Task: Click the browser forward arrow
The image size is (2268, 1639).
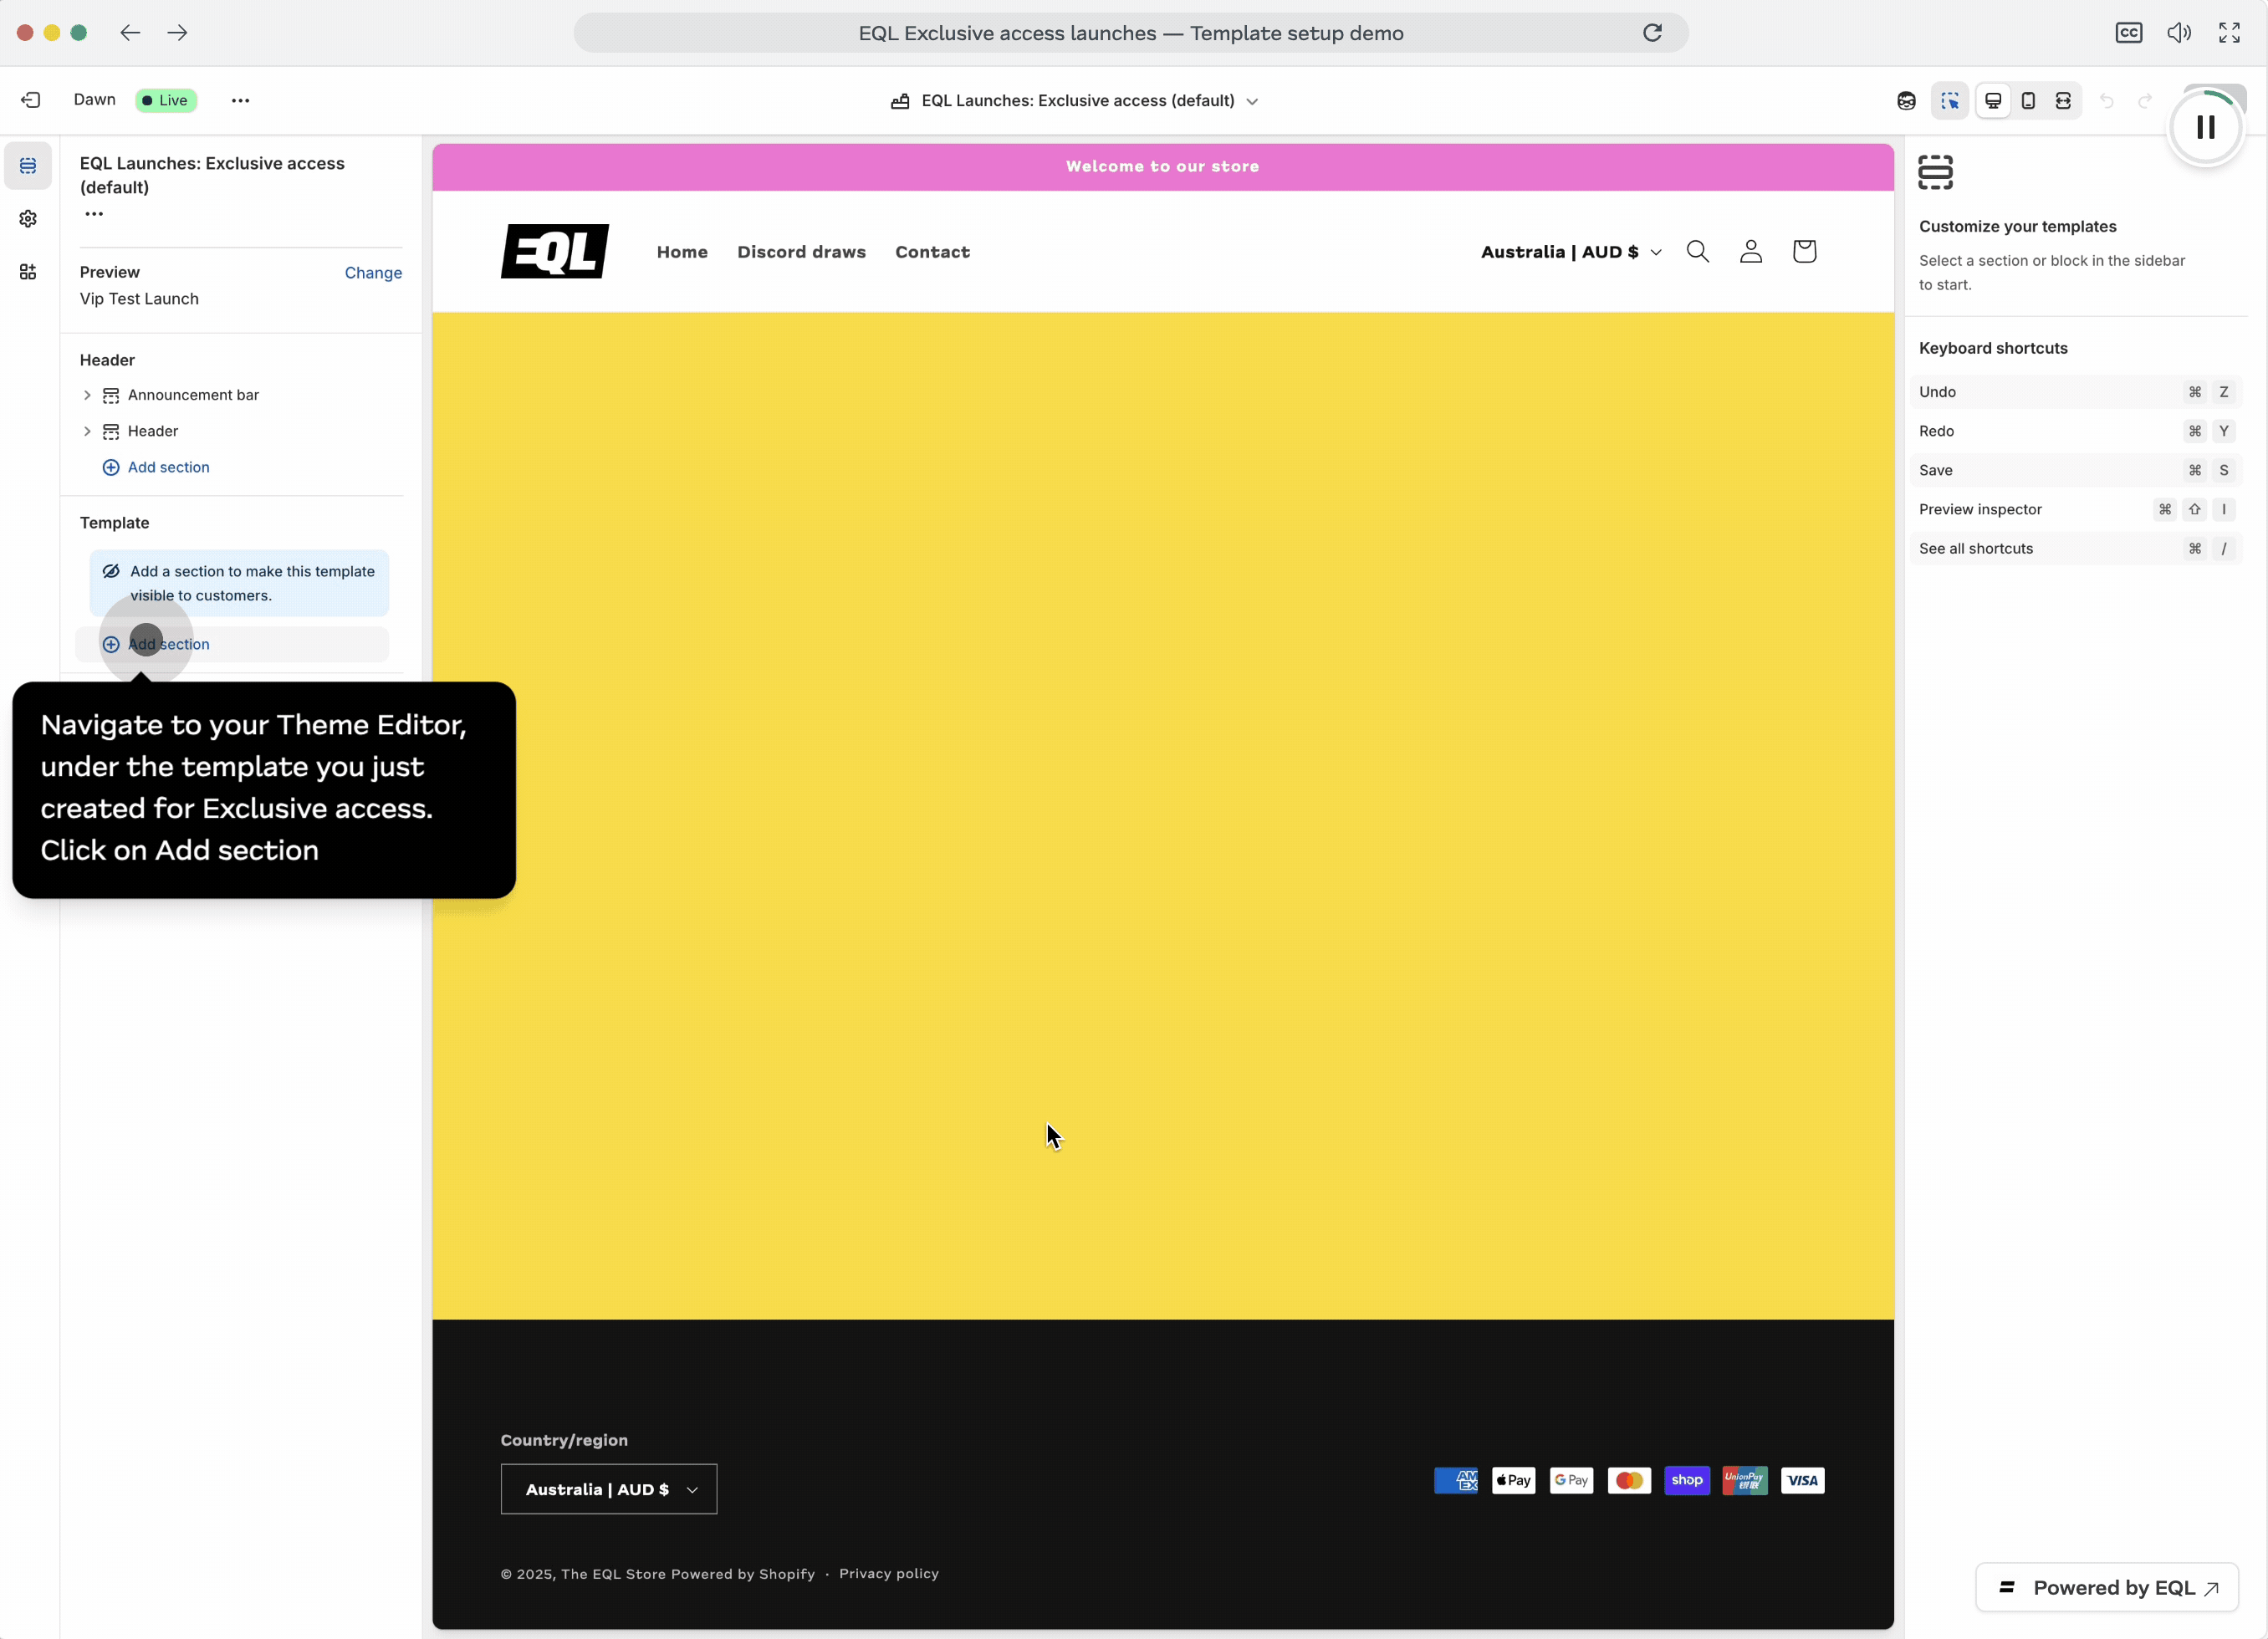Action: click(x=177, y=33)
